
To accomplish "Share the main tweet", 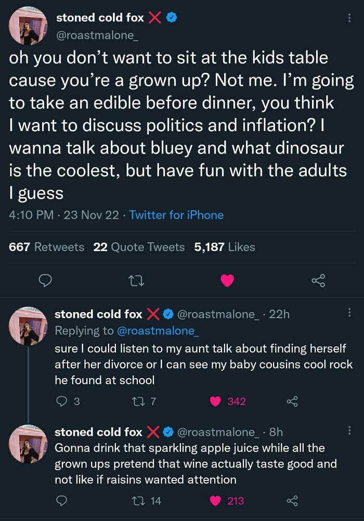I will [x=318, y=281].
